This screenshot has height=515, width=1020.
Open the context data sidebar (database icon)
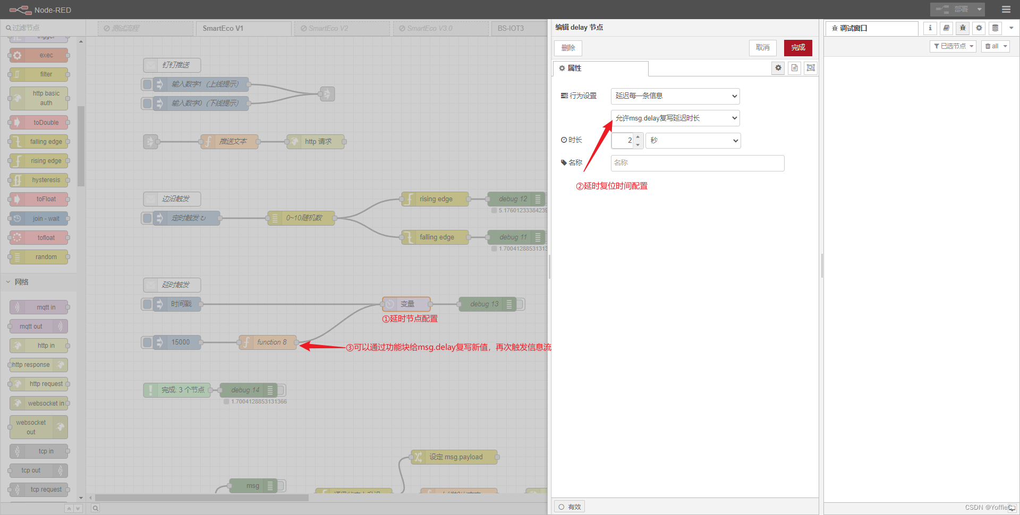coord(994,28)
